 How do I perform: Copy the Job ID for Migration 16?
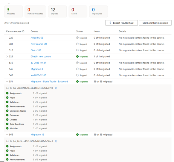coord(56,141)
